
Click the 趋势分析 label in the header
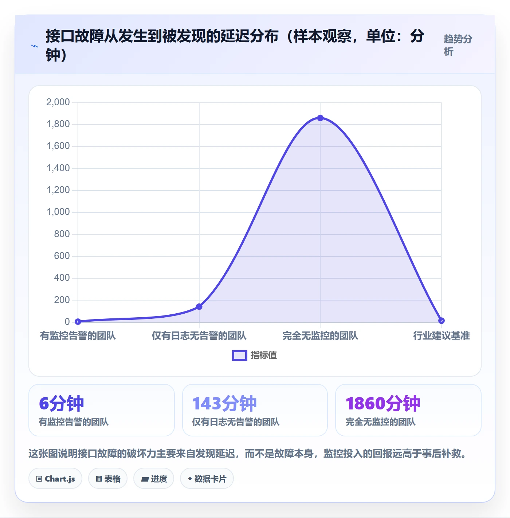pyautogui.click(x=458, y=45)
